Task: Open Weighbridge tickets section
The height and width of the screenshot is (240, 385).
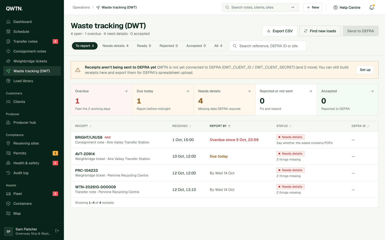Action: 32,61
